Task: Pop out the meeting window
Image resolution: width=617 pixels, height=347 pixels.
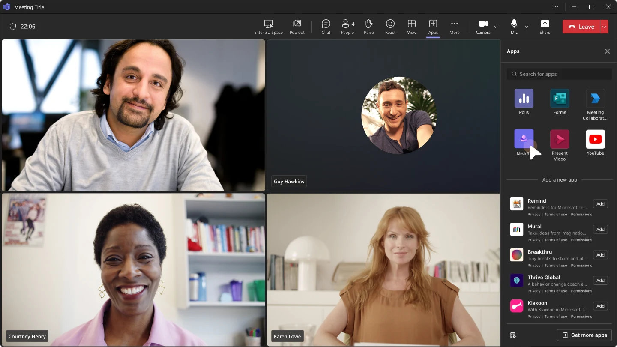Action: click(x=297, y=27)
